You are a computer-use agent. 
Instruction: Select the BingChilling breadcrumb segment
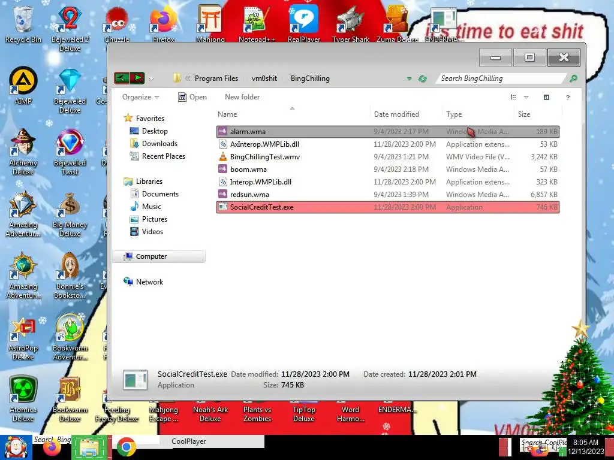coord(310,78)
